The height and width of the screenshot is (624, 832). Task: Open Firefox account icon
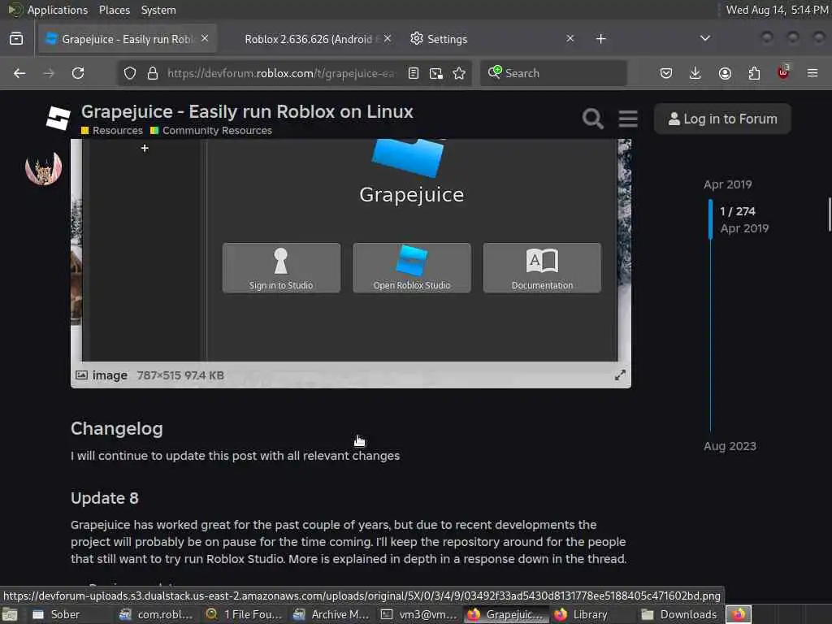pyautogui.click(x=725, y=73)
